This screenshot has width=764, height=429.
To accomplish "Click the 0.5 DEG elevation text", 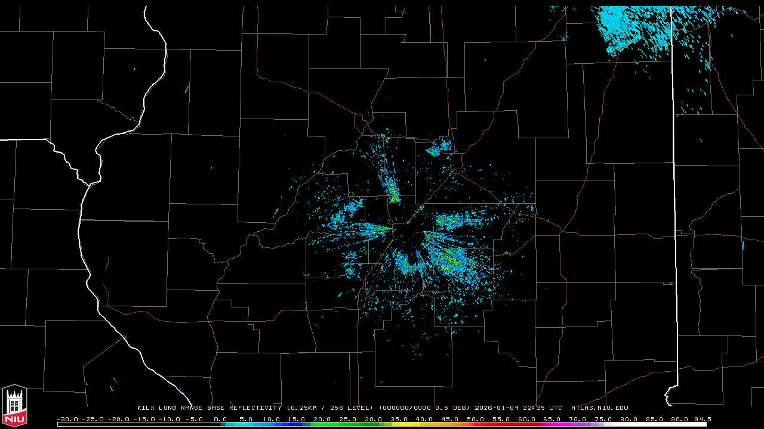I will pos(454,408).
